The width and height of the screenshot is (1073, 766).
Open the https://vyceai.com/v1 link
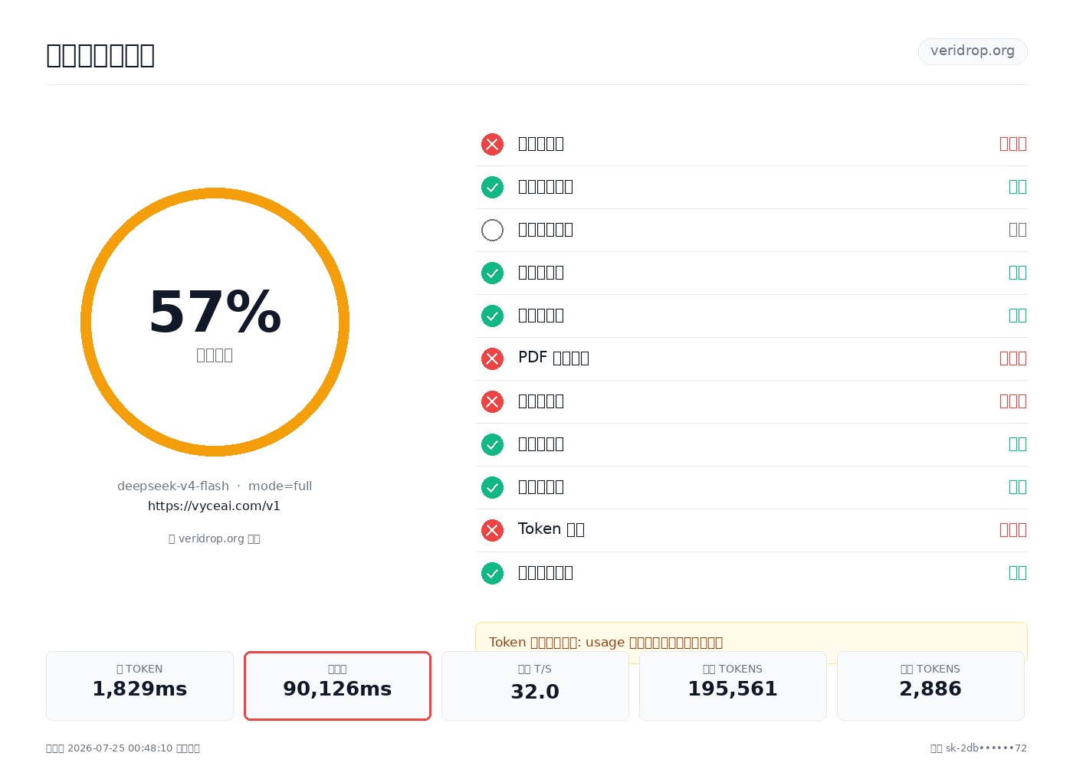tap(214, 506)
